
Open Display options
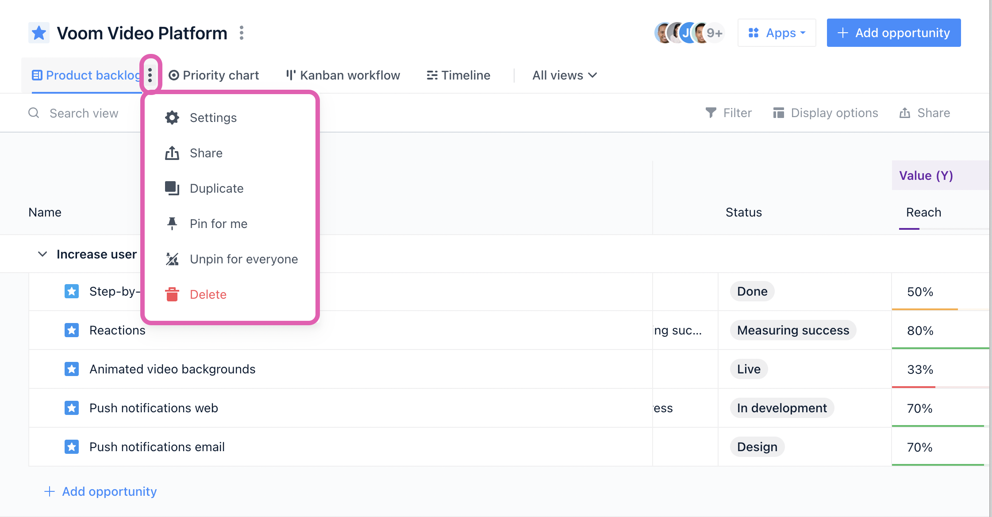pos(825,113)
